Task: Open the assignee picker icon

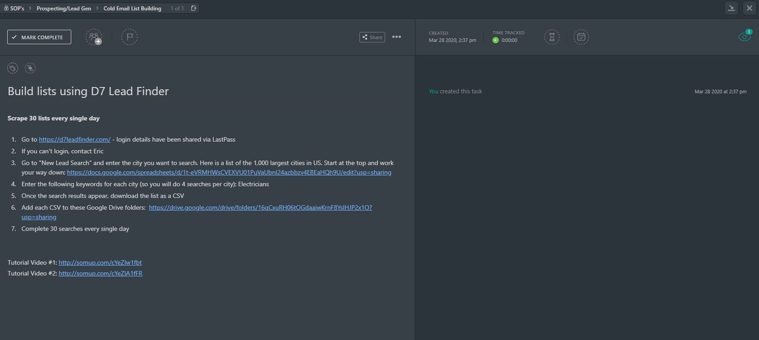Action: [94, 37]
